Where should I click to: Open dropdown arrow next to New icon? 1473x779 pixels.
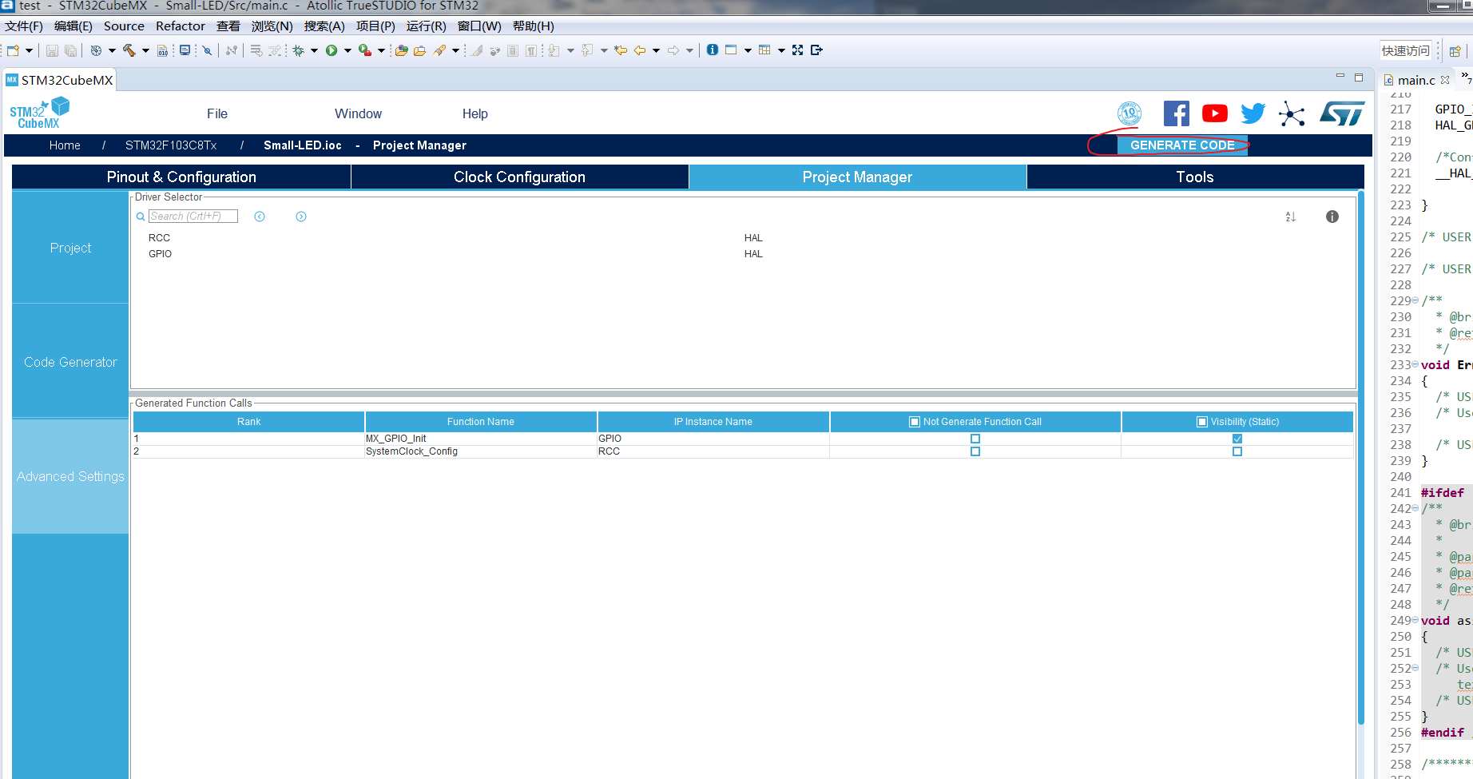click(29, 50)
